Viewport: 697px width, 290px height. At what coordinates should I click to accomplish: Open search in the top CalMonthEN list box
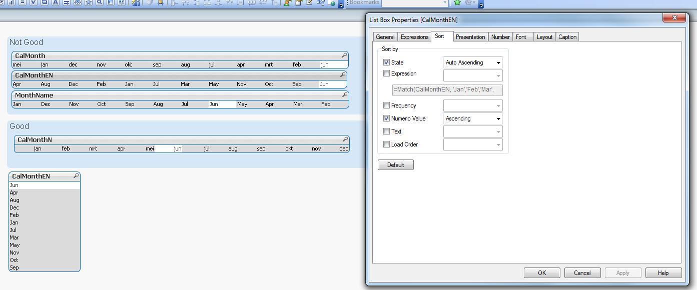click(x=343, y=75)
